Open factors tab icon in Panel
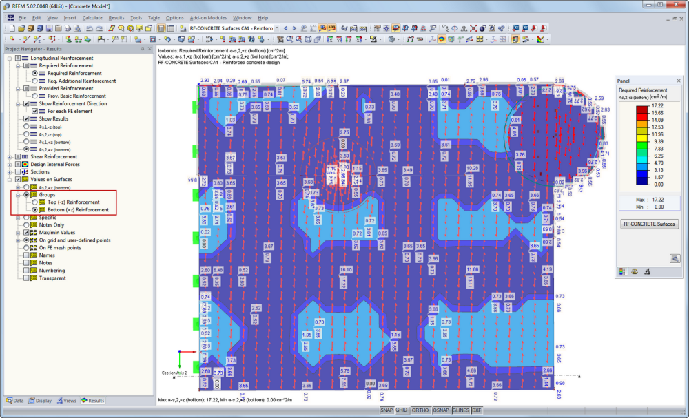Viewport: 689px width, 418px height. [634, 272]
